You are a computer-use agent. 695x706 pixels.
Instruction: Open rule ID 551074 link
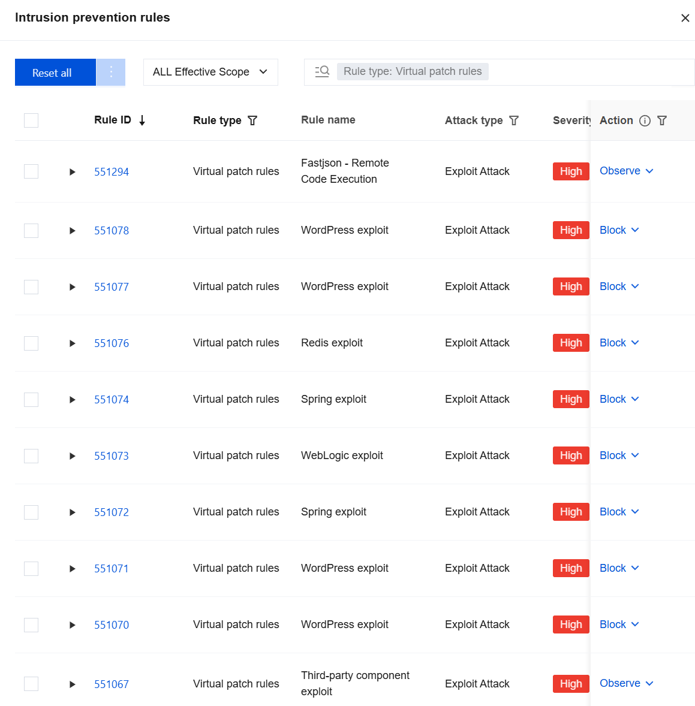[112, 400]
